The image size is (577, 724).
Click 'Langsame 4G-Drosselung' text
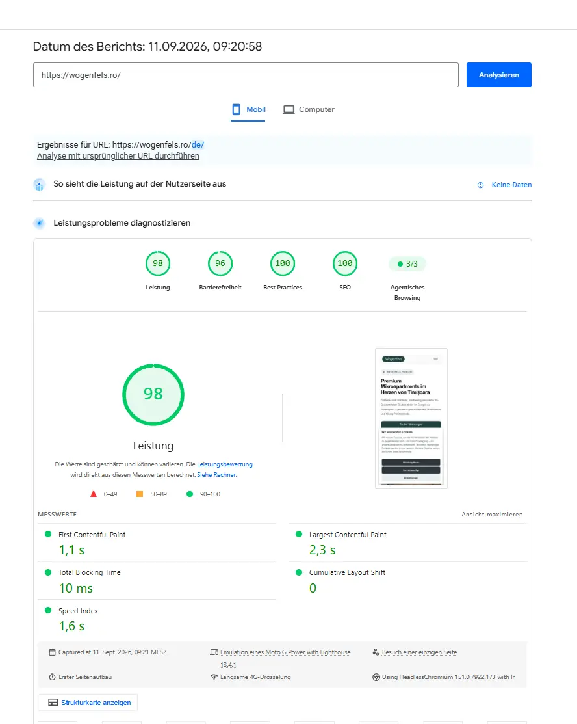pyautogui.click(x=255, y=677)
